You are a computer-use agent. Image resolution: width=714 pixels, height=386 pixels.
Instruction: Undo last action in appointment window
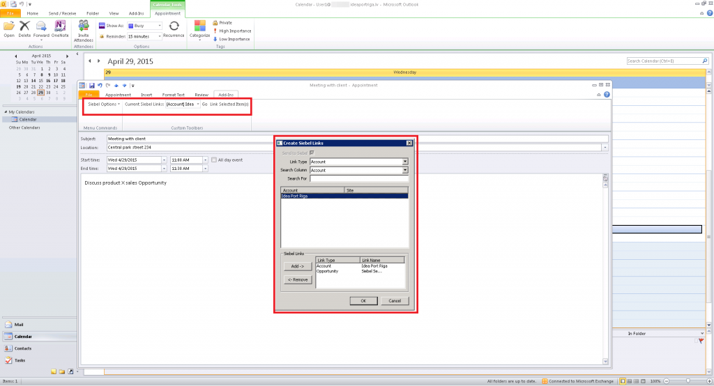99,86
